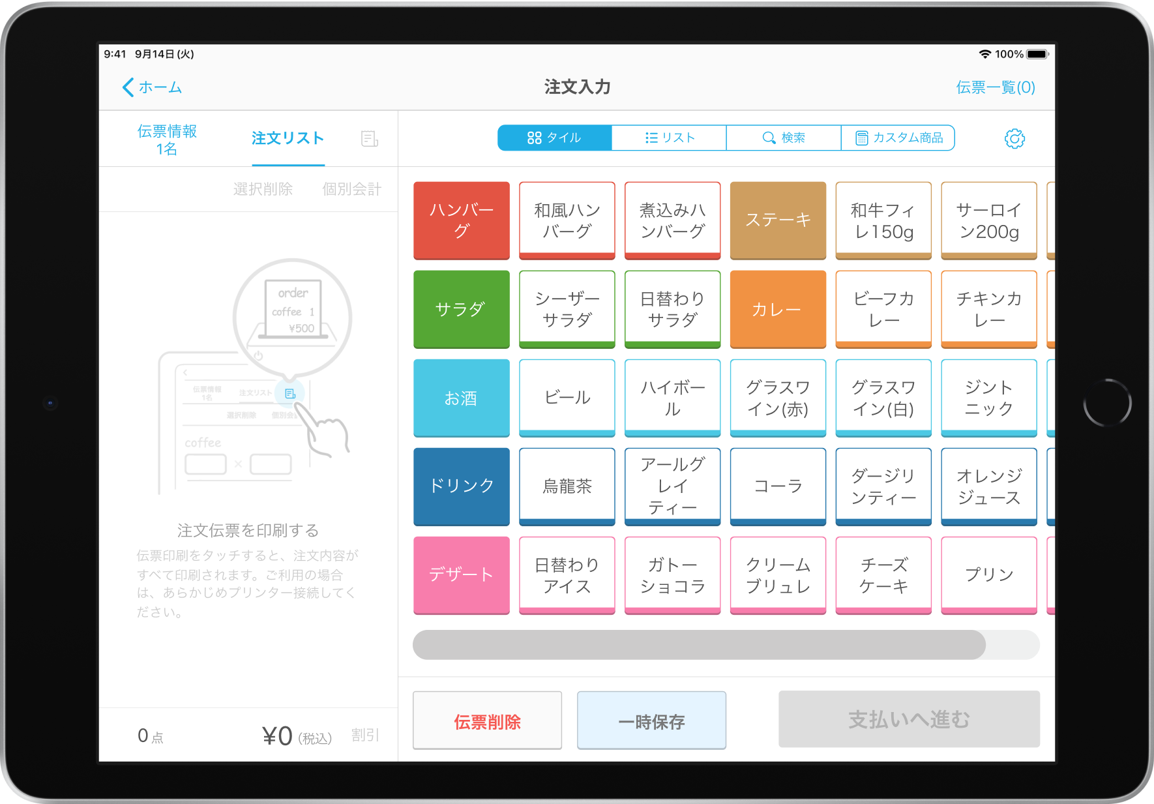The image size is (1154, 804).
Task: Switch to the 伝票情報 tab
Action: point(167,138)
